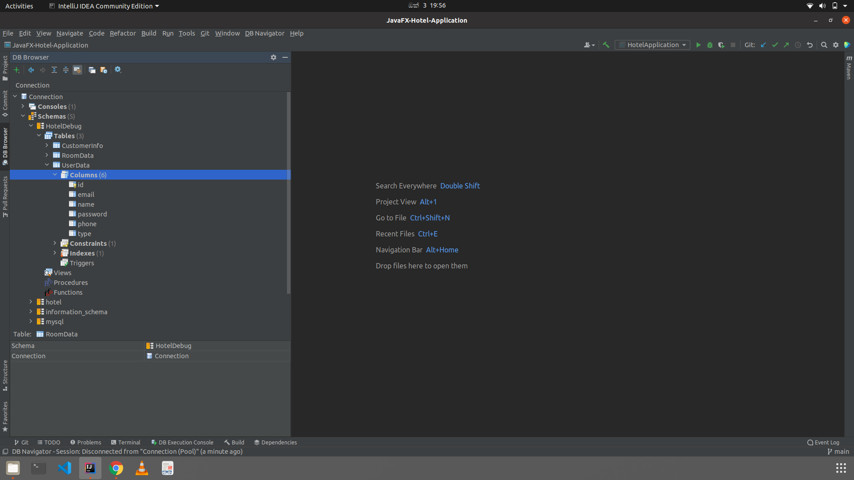854x480 pixels.
Task: Click the Build project hammer icon
Action: click(606, 45)
